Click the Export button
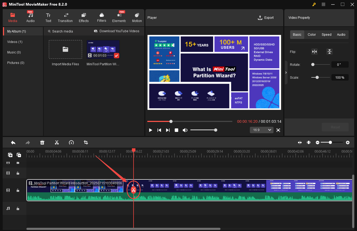The height and width of the screenshot is (231, 357). 266,18
